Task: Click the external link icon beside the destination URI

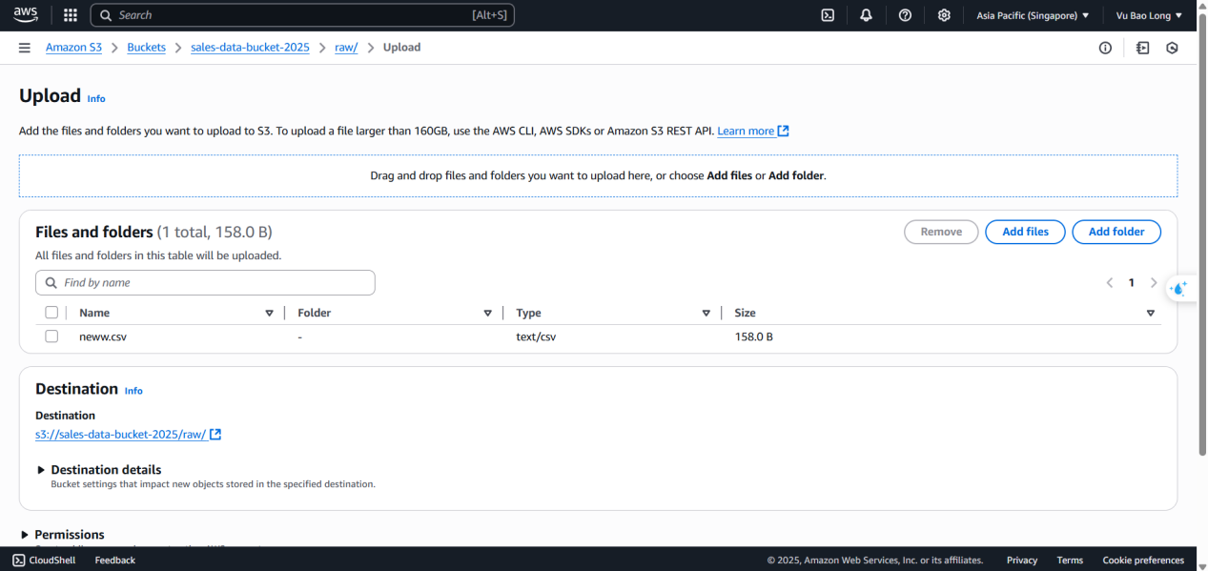Action: click(x=215, y=435)
